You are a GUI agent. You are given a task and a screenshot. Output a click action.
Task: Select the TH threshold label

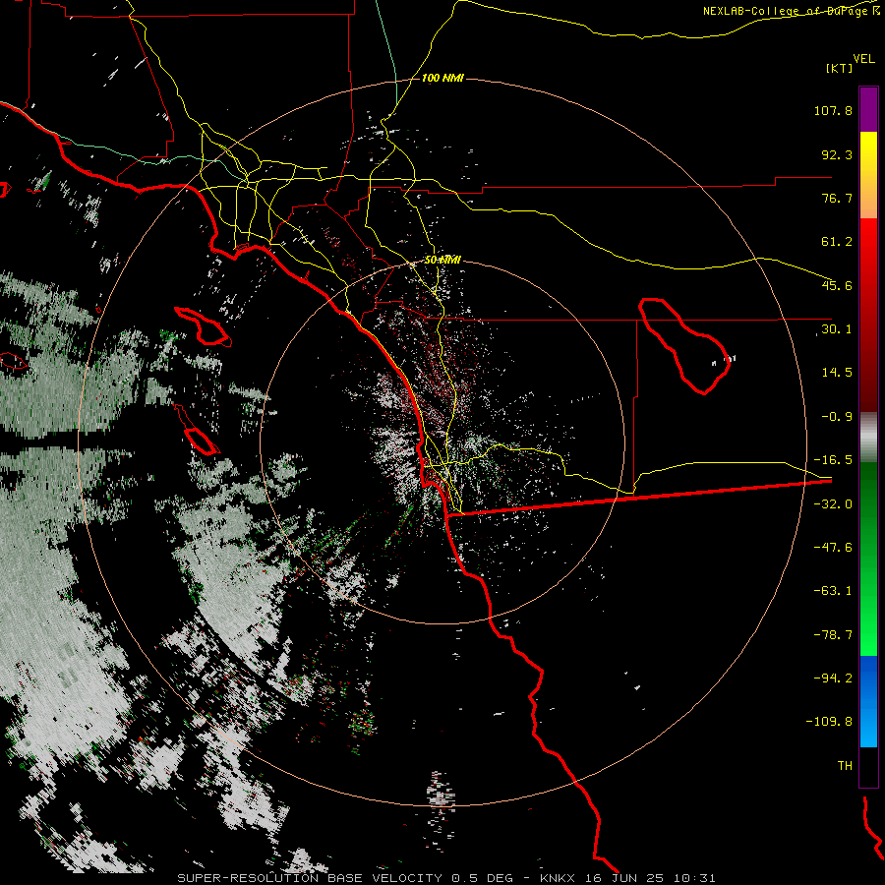845,765
